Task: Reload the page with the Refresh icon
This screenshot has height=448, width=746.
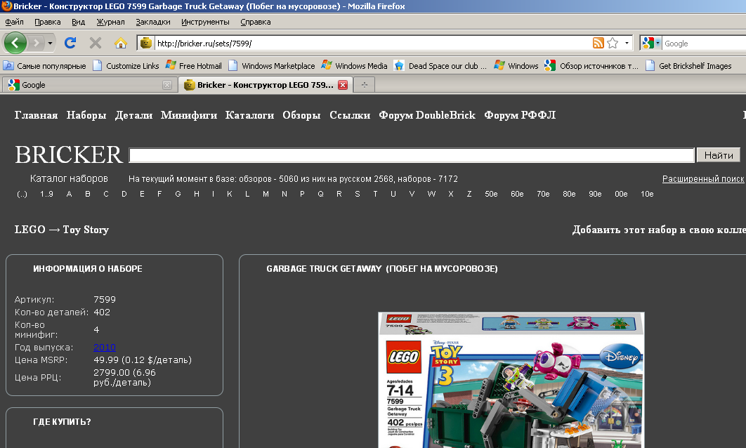Action: (70, 44)
